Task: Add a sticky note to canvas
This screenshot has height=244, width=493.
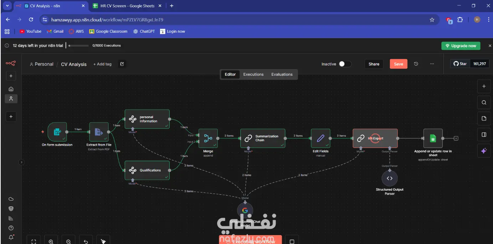Action: coord(484,118)
